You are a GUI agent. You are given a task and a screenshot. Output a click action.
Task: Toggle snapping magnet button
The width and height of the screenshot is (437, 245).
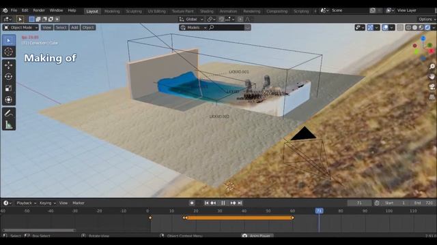pos(221,19)
